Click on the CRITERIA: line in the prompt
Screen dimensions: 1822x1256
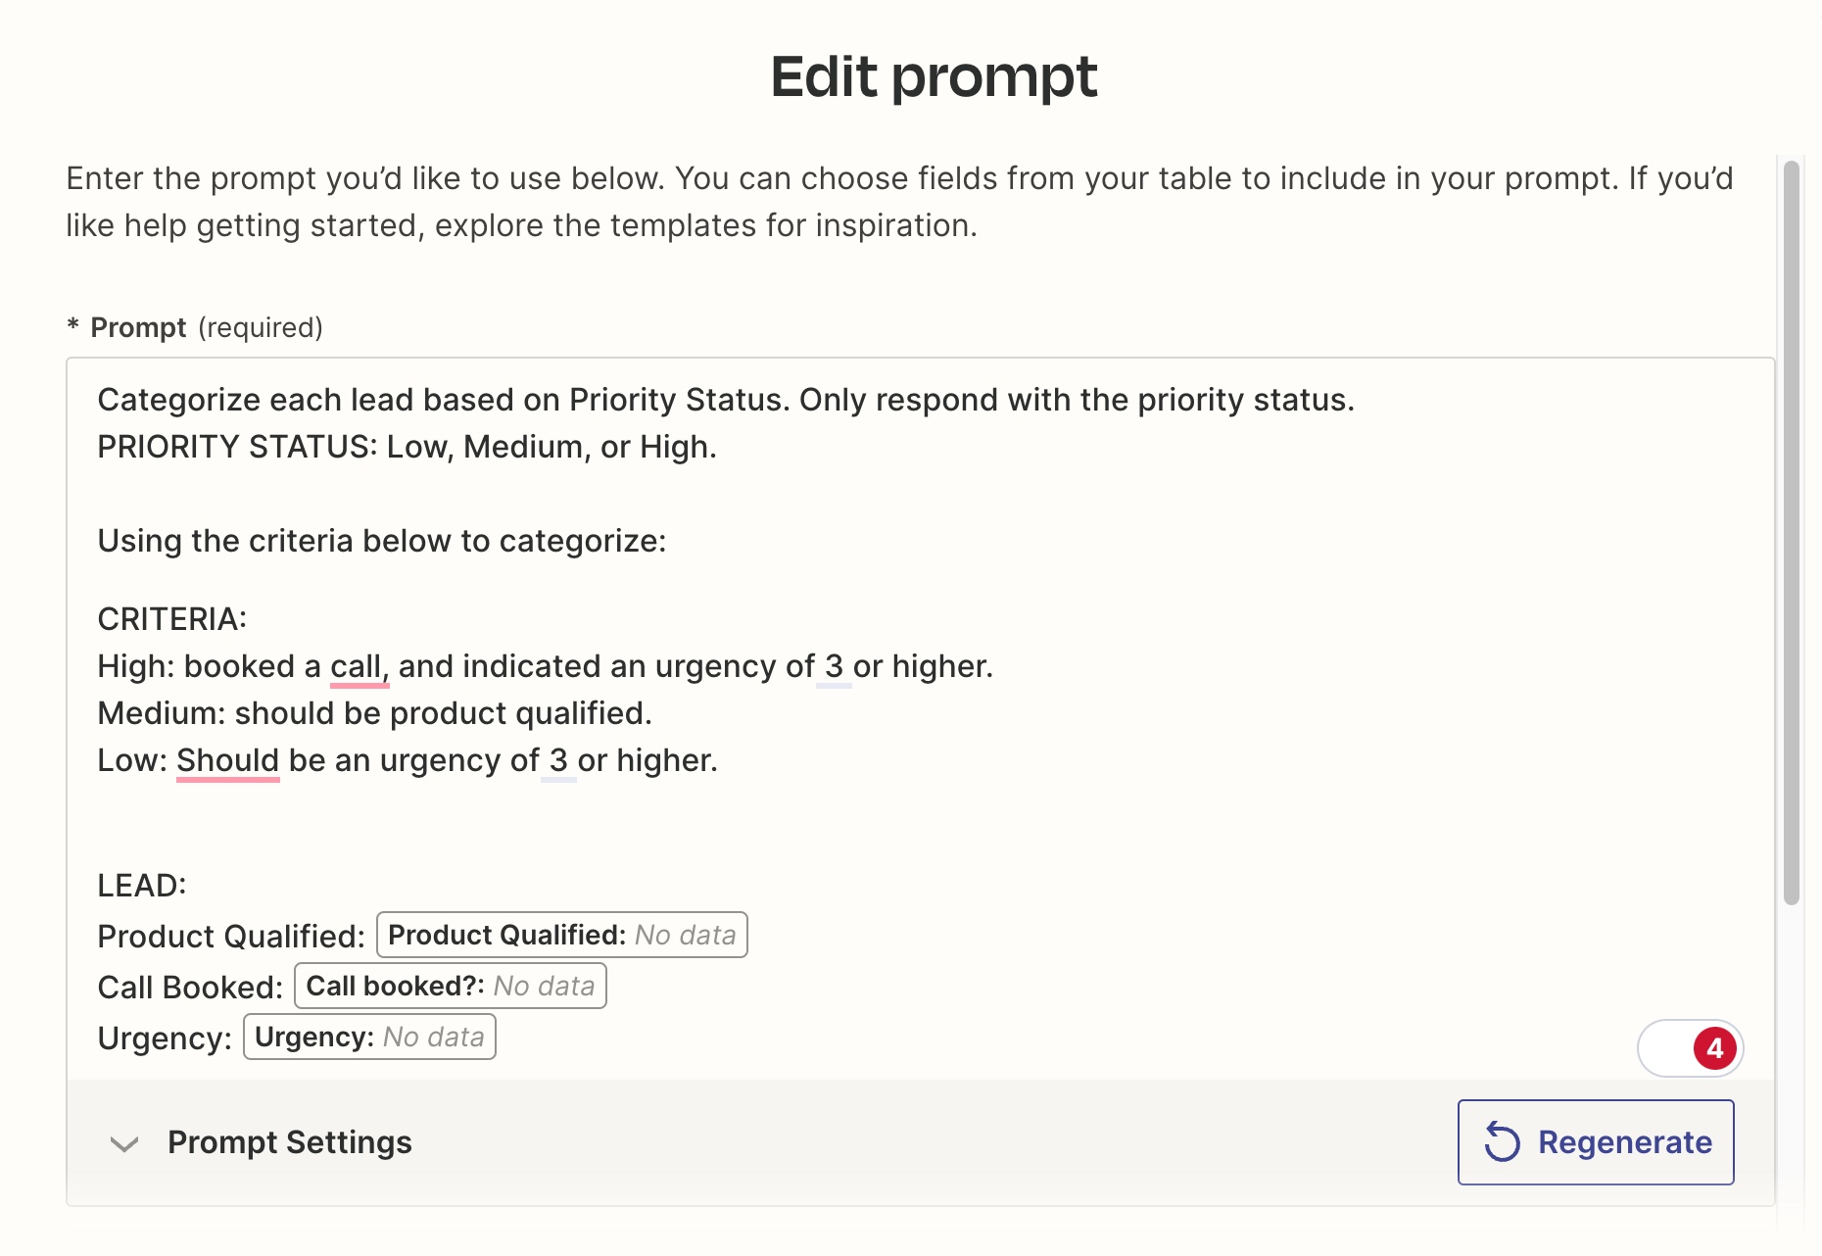pyautogui.click(x=172, y=619)
